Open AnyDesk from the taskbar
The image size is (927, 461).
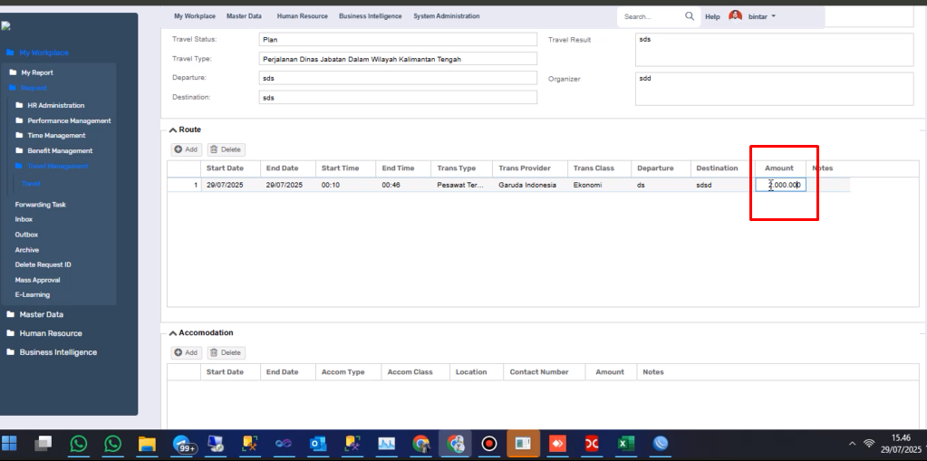tap(557, 443)
